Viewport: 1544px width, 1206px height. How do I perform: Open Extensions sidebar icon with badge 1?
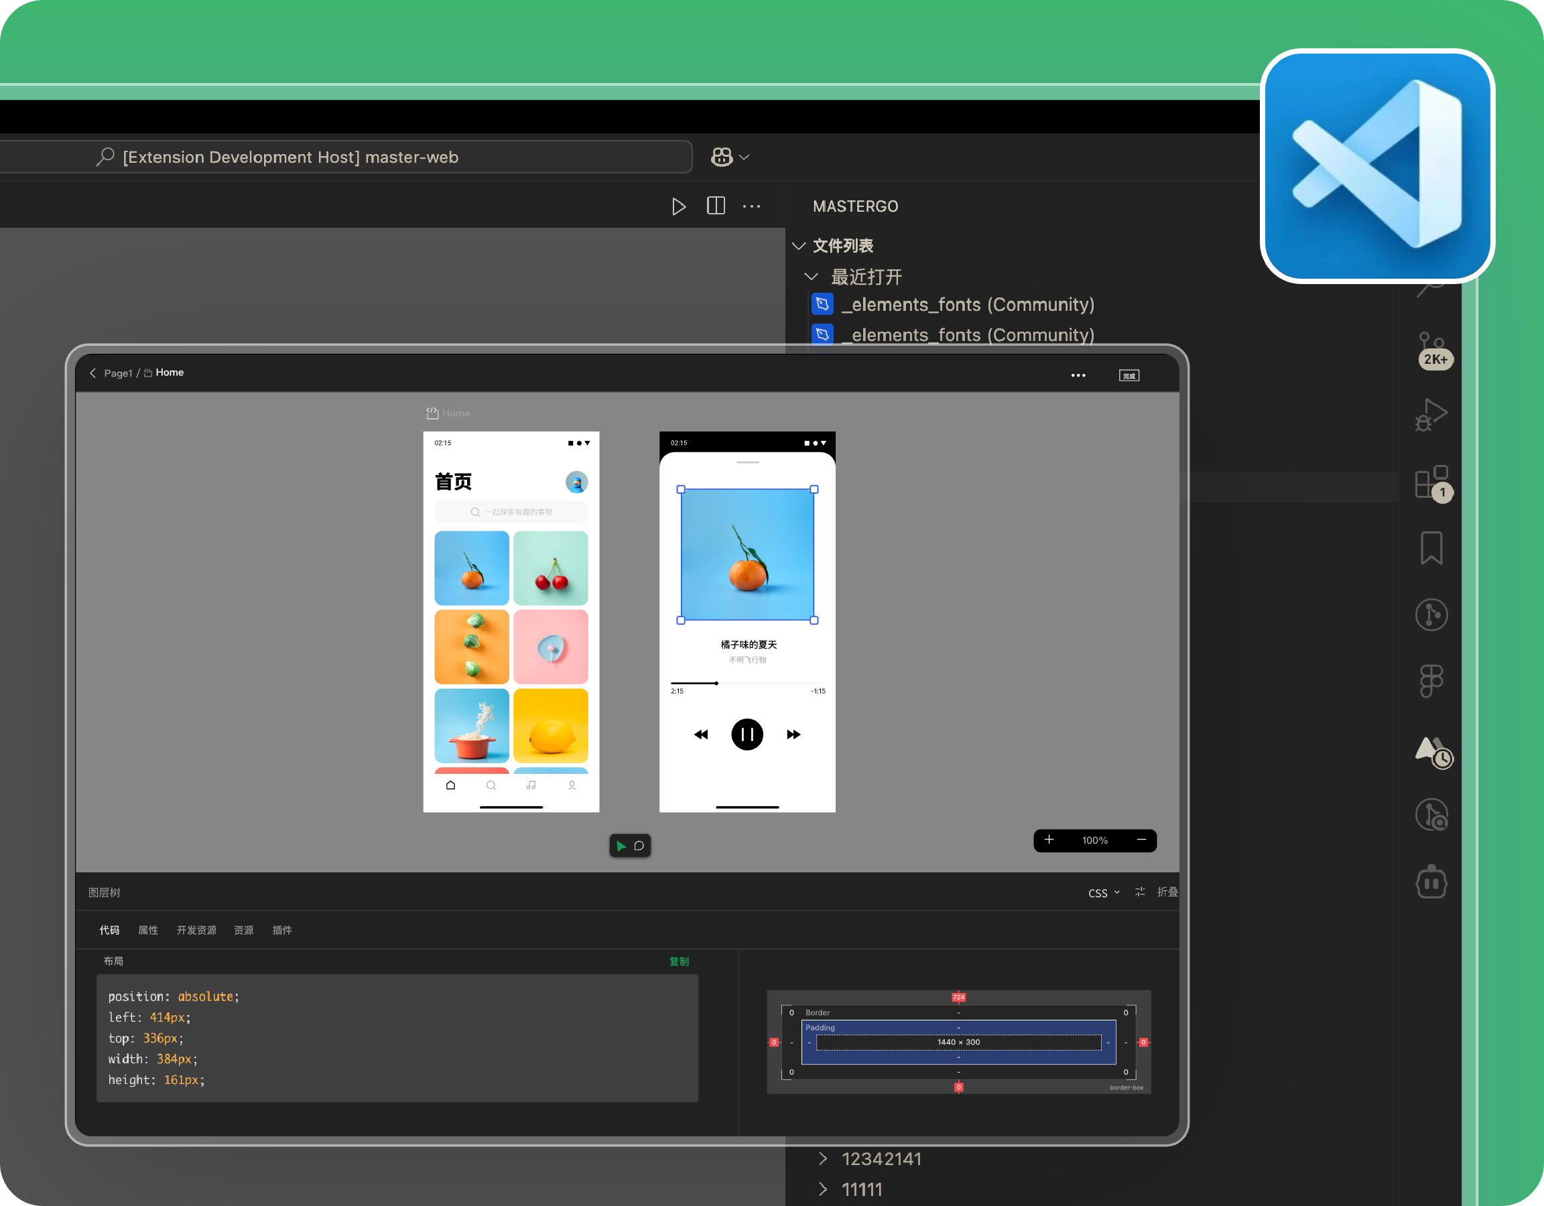coord(1431,484)
